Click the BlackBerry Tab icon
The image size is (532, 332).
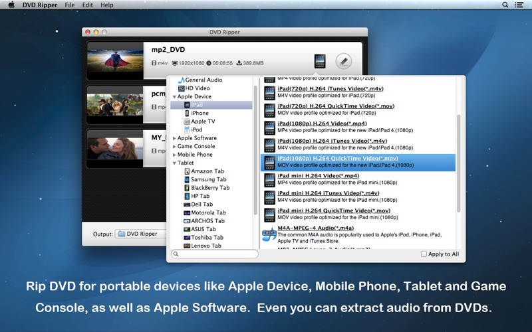click(187, 188)
